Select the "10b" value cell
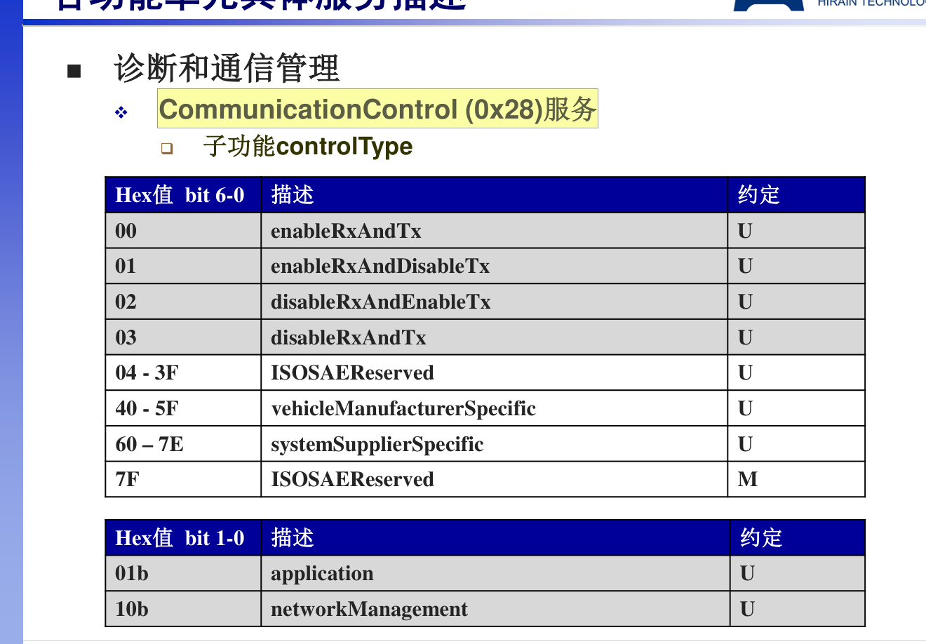The image size is (926, 644). tap(183, 609)
